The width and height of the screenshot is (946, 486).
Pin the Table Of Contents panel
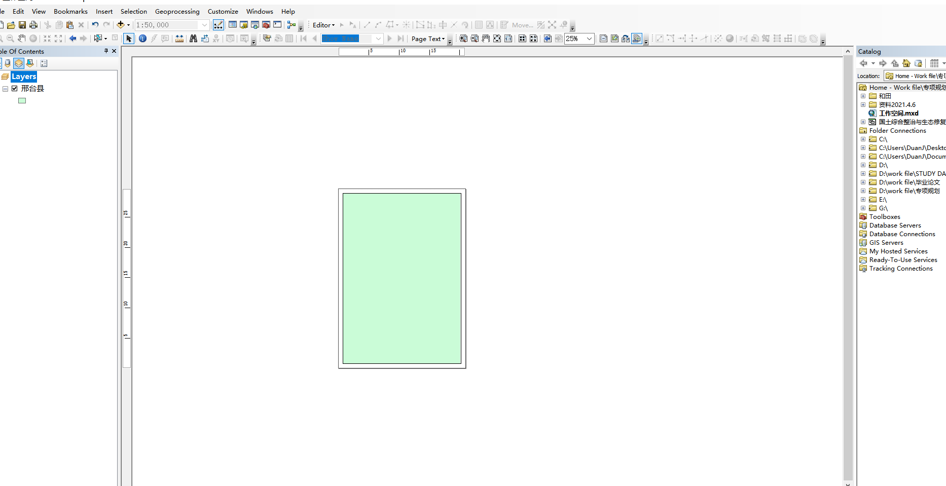(x=106, y=51)
